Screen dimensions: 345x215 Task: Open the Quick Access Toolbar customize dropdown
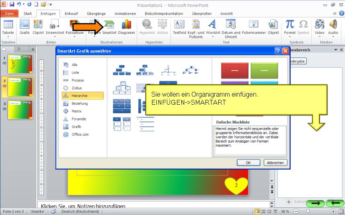click(51, 5)
